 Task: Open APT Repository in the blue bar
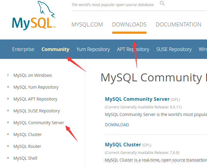[133, 49]
